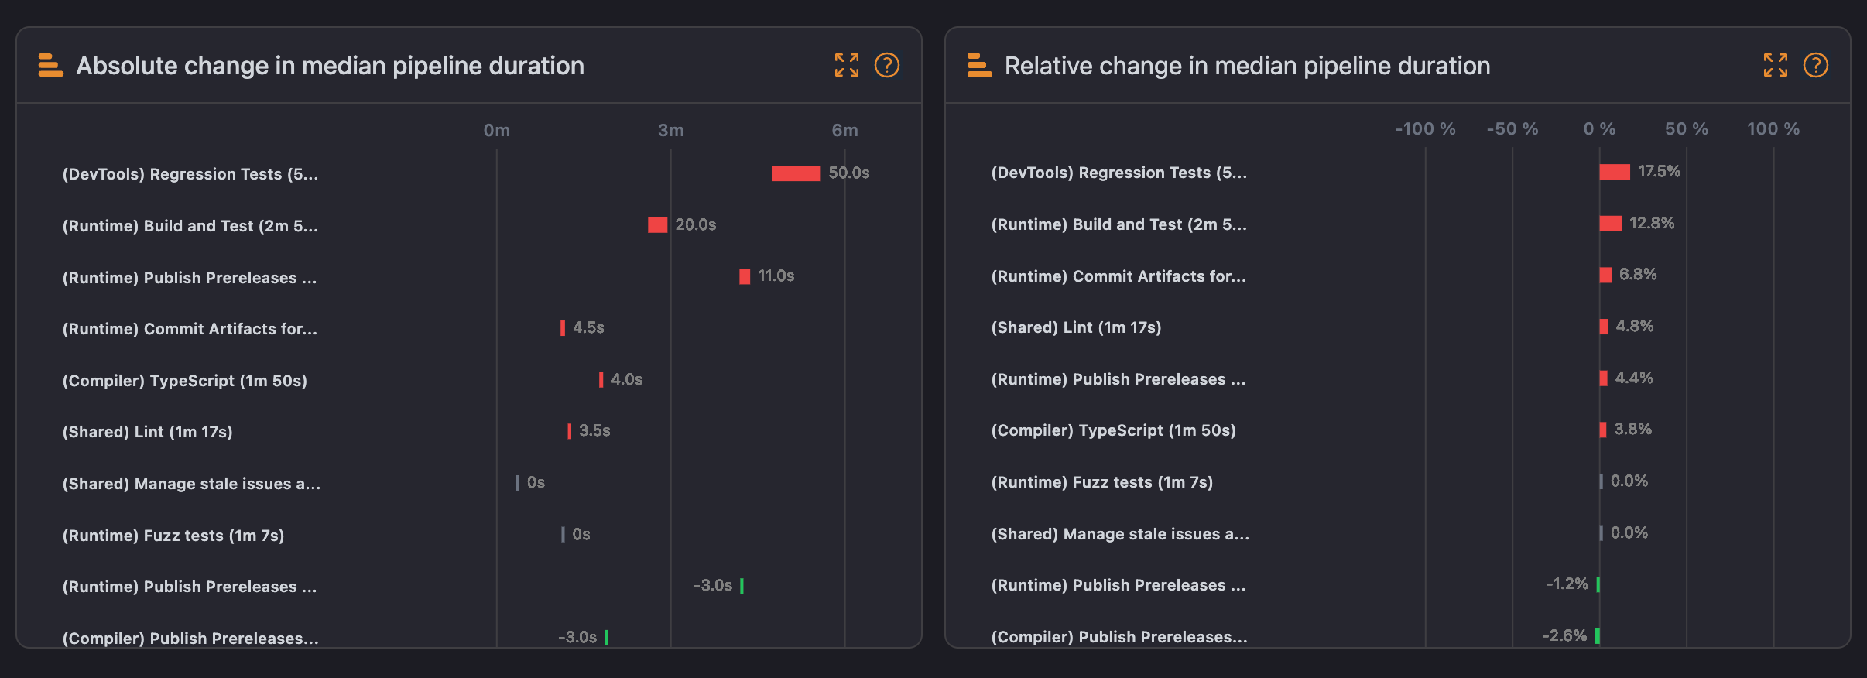This screenshot has height=678, width=1867.
Task: Click '(DevTools) Regression Tests' label in Absolute chart
Action: click(x=190, y=174)
